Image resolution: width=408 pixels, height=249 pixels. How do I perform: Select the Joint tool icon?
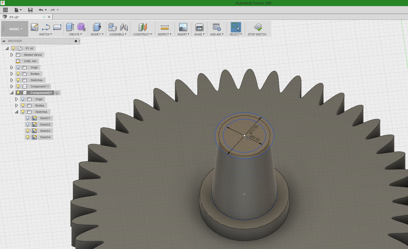point(124,27)
